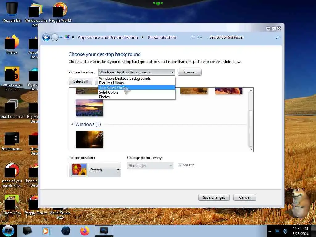Collapse the Windows (1) group
Image resolution: width=316 pixels, height=237 pixels.
click(x=72, y=124)
